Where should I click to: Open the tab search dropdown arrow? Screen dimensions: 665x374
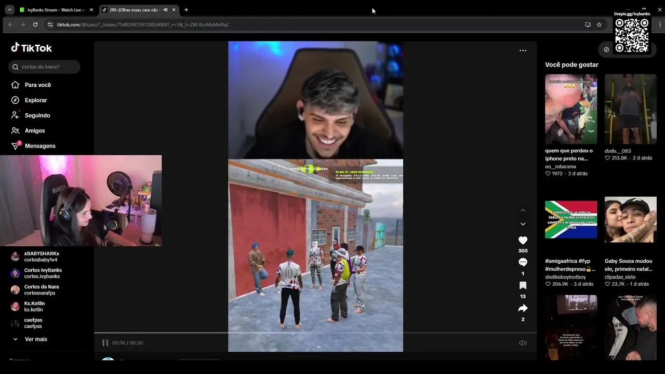pyautogui.click(x=9, y=10)
